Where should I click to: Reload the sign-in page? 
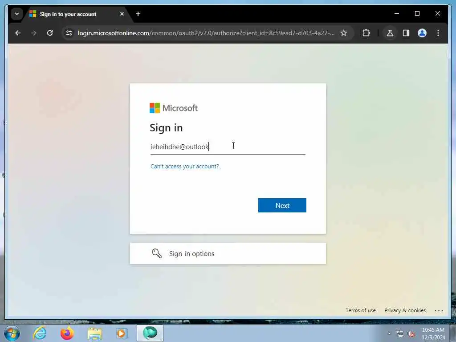50,33
